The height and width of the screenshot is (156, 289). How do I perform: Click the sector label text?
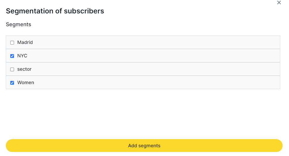coord(24,69)
